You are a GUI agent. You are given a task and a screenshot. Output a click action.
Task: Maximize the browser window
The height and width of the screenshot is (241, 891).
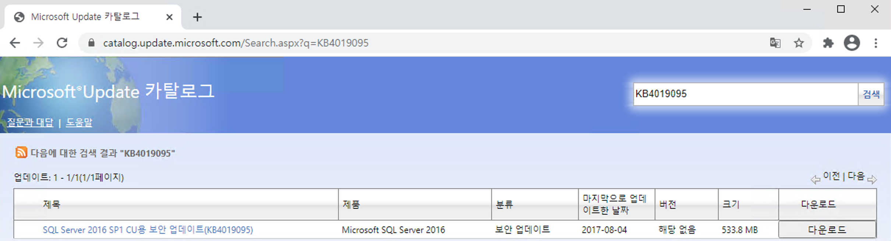click(x=841, y=9)
